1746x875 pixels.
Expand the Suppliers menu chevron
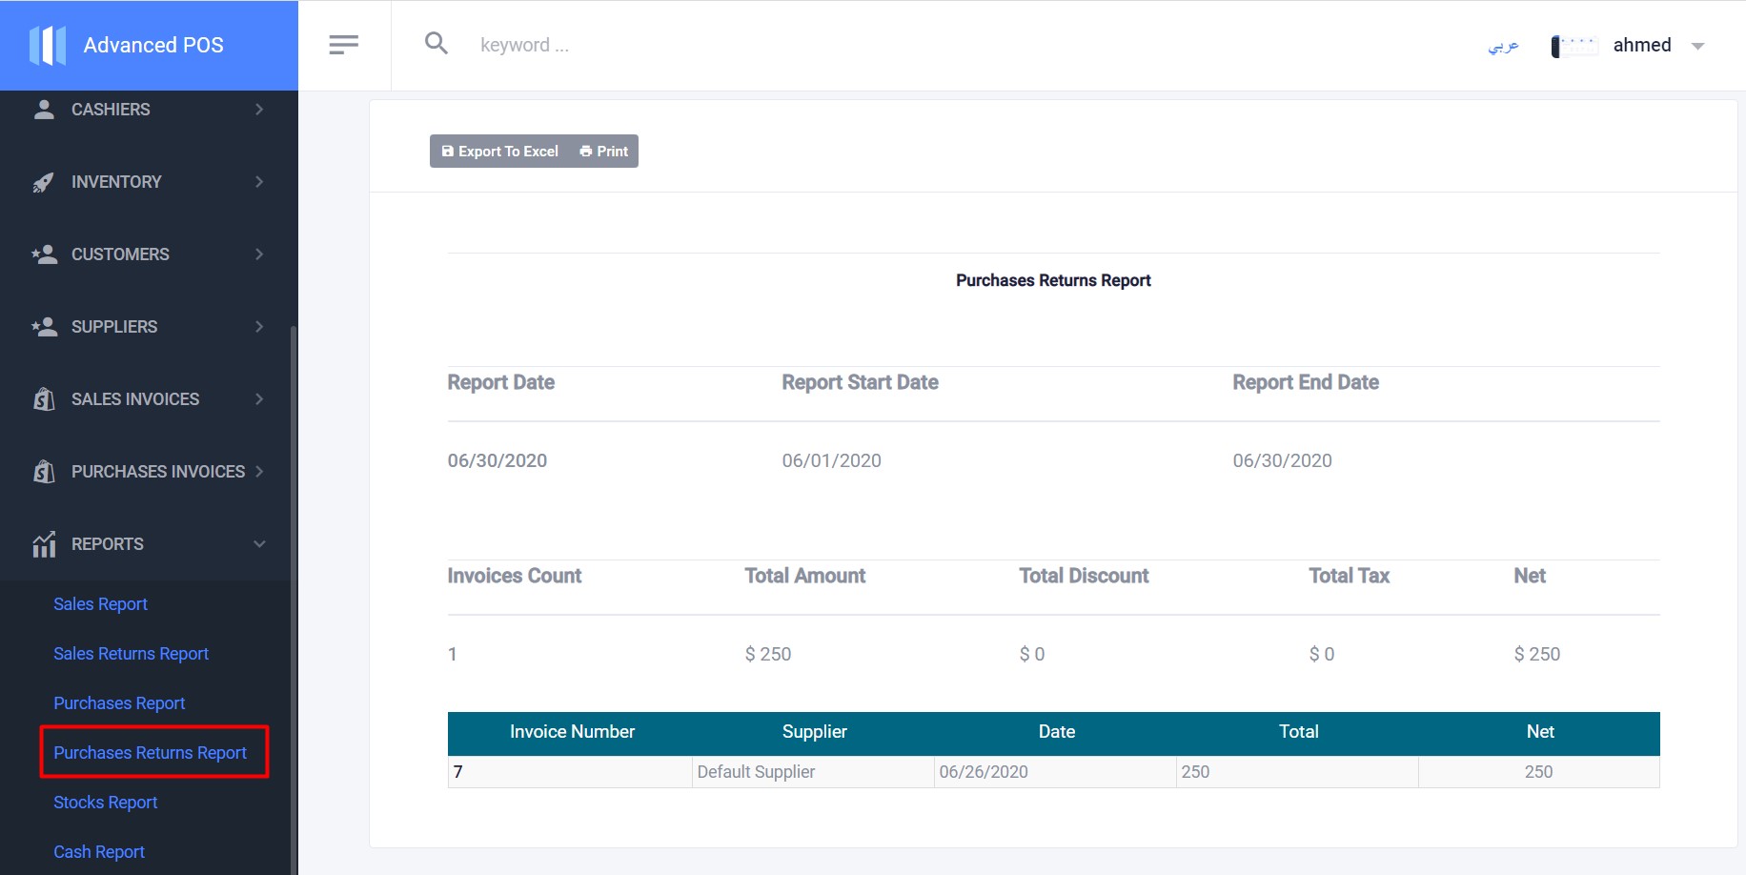coord(259,327)
